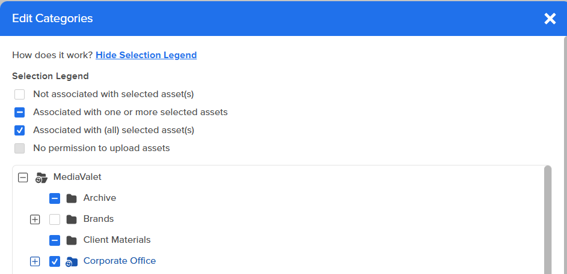Select the Client Materials label
The height and width of the screenshot is (274, 567).
(x=117, y=240)
